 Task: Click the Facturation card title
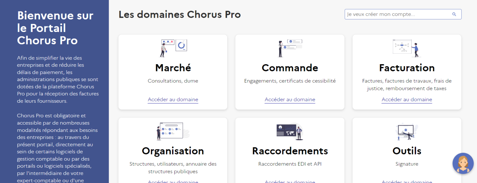coord(407,68)
